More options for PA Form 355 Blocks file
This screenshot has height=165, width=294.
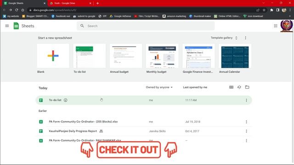point(246,122)
